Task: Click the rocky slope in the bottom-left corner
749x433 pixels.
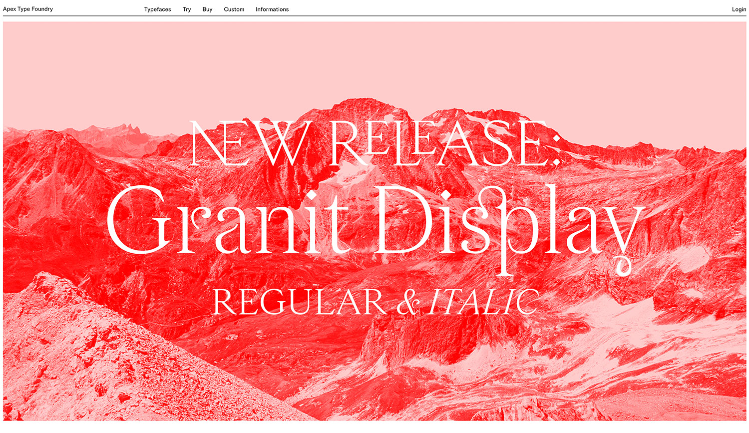Action: pos(75,370)
